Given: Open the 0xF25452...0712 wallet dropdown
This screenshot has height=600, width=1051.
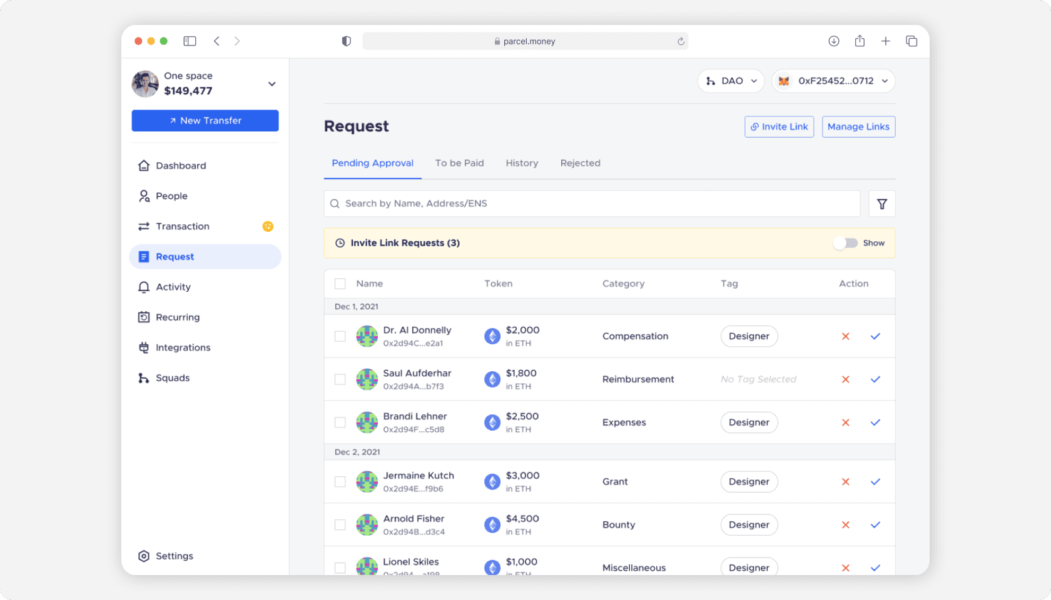Looking at the screenshot, I should [x=833, y=81].
